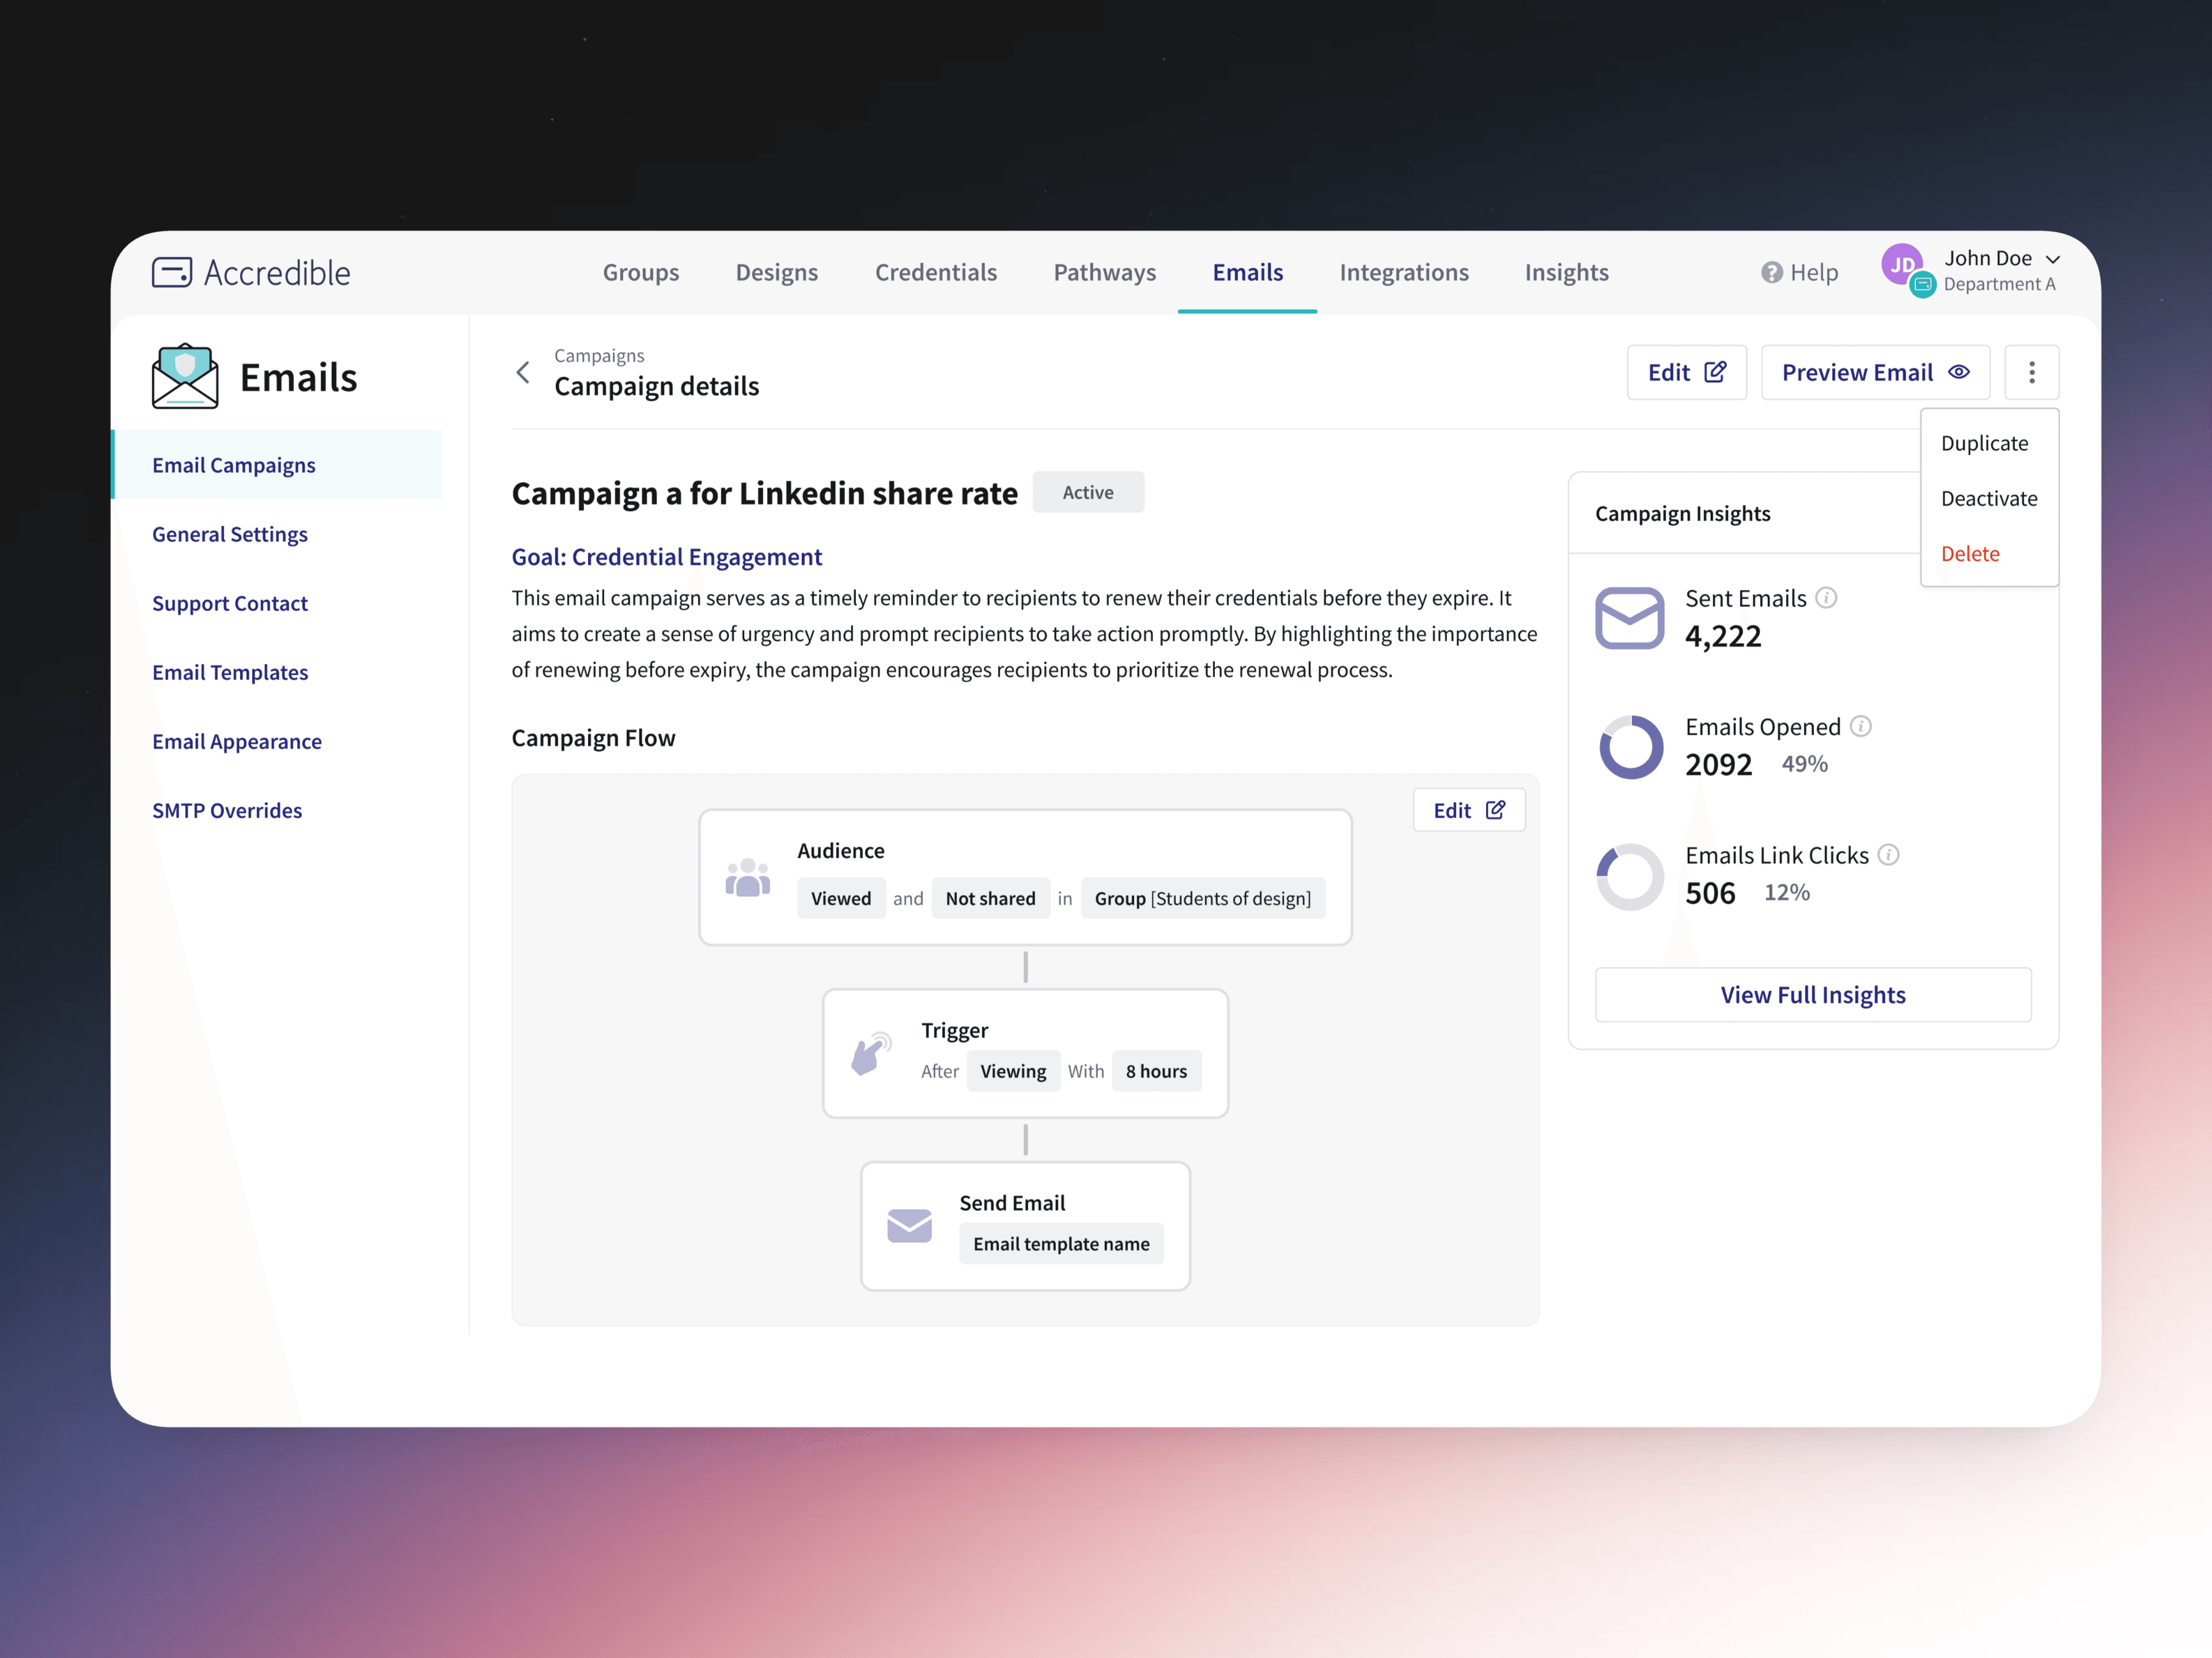Click the Emails Opened progress ring
Image resolution: width=2212 pixels, height=1658 pixels.
pos(1630,747)
